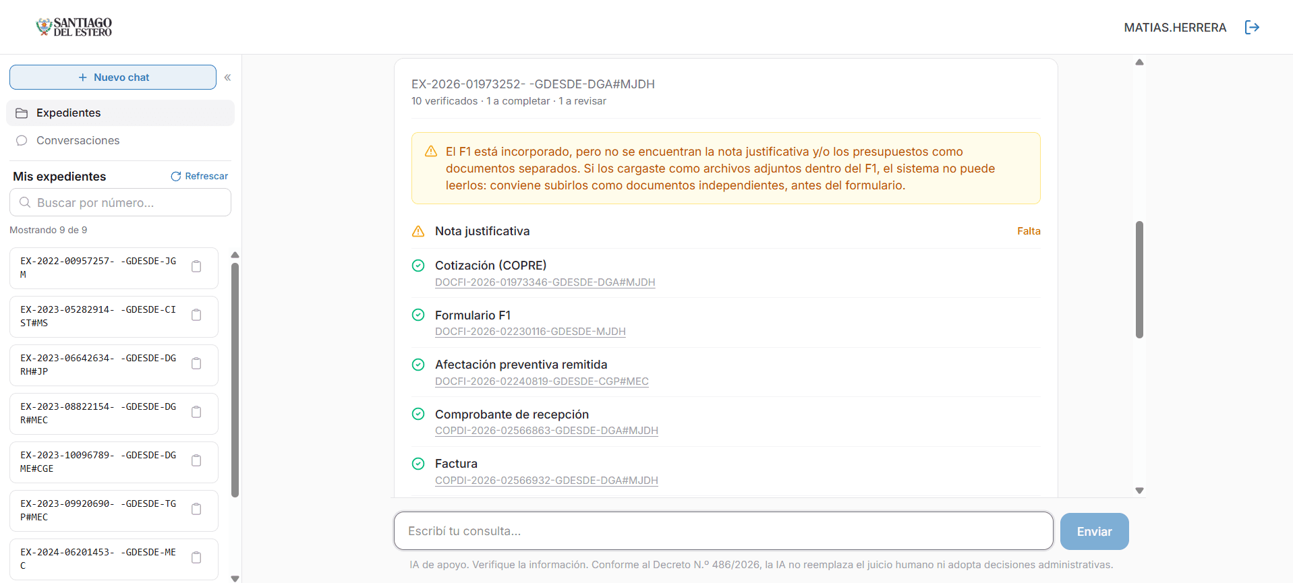This screenshot has width=1293, height=583.
Task: Copy expediente EX-2023-08822154 number icon
Action: pos(196,412)
